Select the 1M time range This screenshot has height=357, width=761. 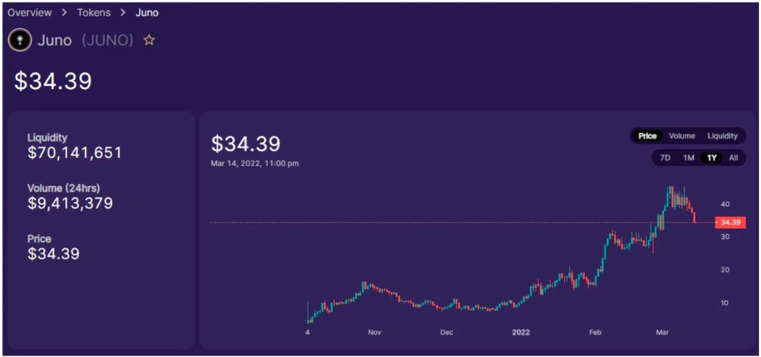[x=689, y=158]
